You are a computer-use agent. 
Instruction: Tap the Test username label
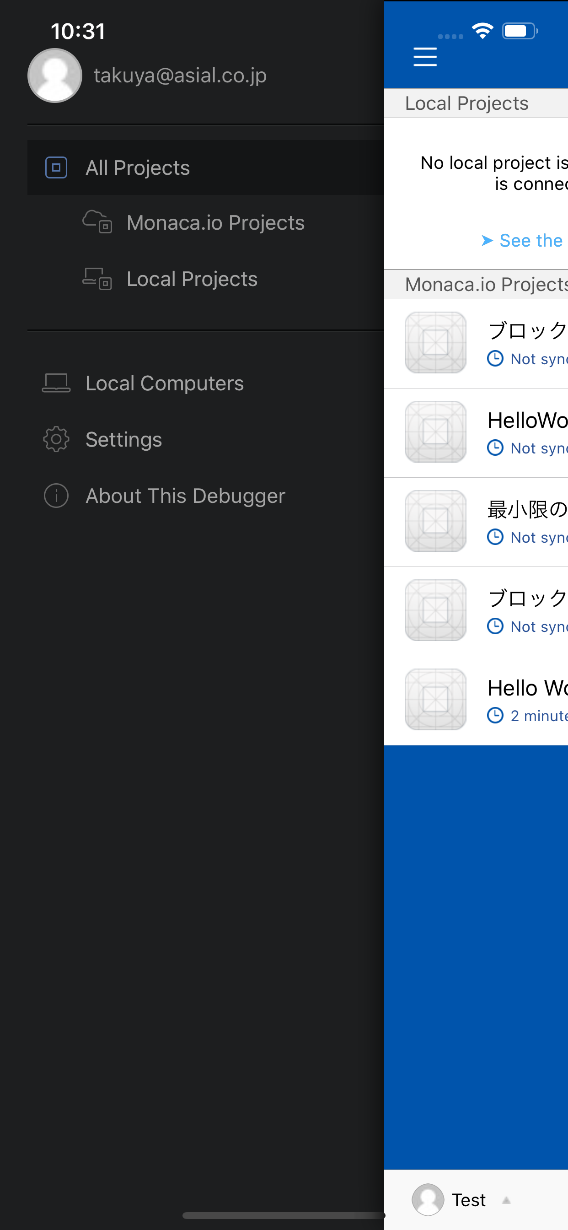click(x=469, y=1200)
